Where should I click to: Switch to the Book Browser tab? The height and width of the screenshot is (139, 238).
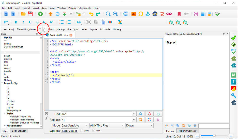[19, 131]
